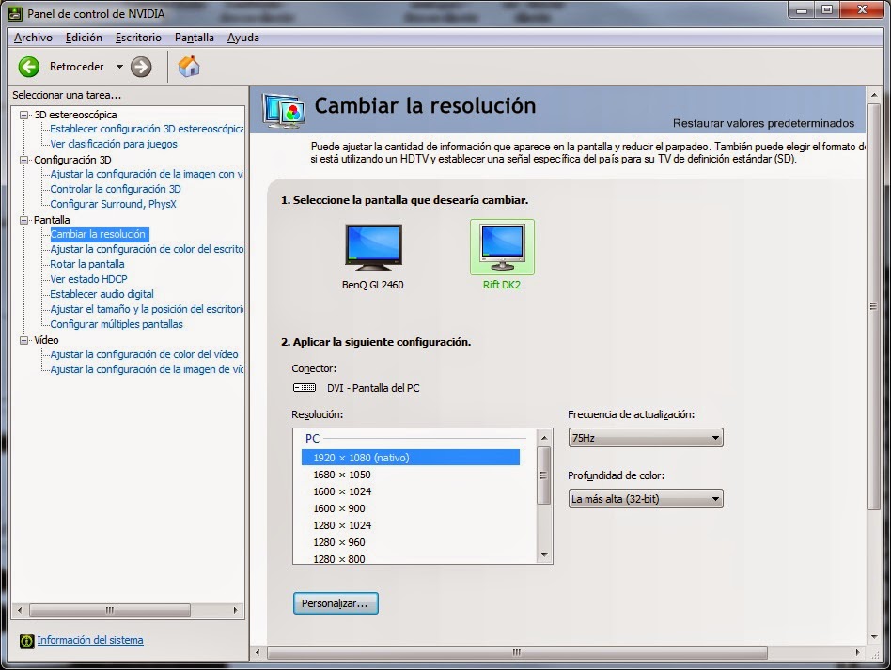Click resolution list scroll down arrow
This screenshot has width=891, height=670.
click(x=544, y=555)
